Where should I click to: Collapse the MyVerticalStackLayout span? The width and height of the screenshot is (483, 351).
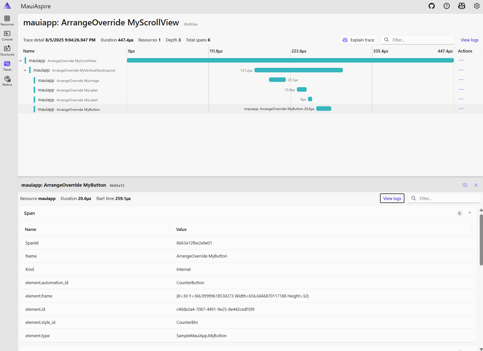click(25, 70)
